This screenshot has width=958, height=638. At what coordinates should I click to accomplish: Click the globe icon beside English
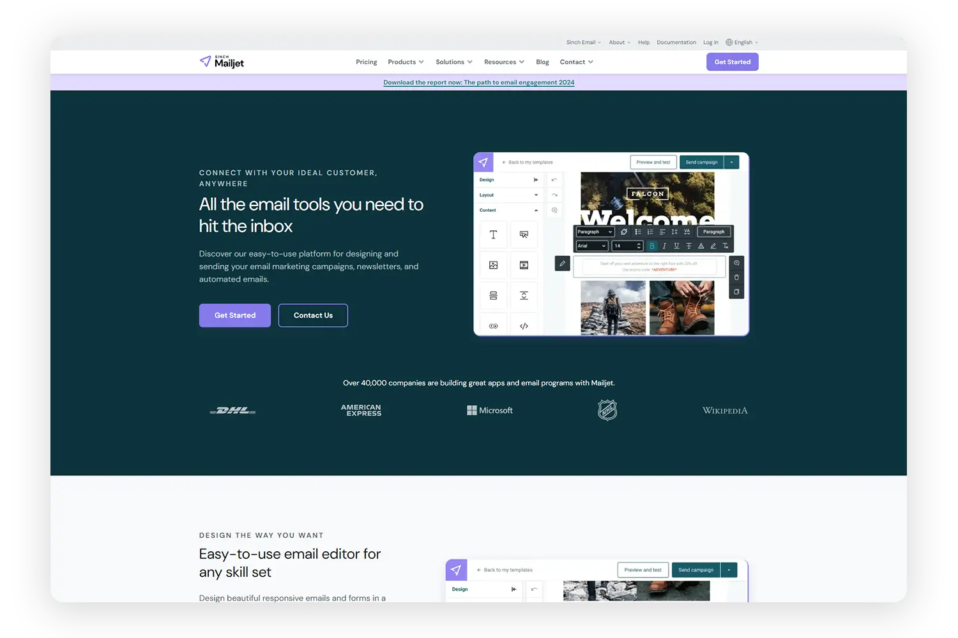(729, 42)
